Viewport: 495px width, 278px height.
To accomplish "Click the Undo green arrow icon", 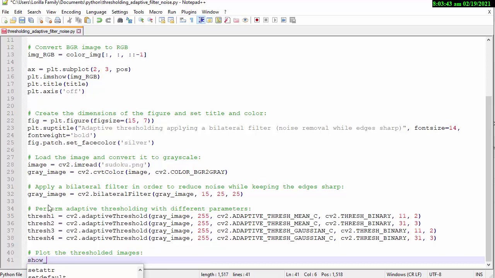I will 99,20.
